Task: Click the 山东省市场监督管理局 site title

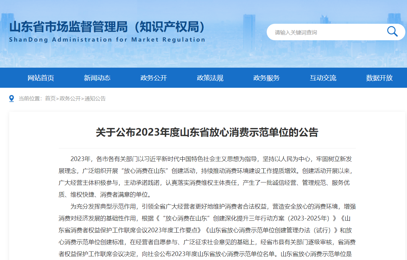Action: coord(107,27)
